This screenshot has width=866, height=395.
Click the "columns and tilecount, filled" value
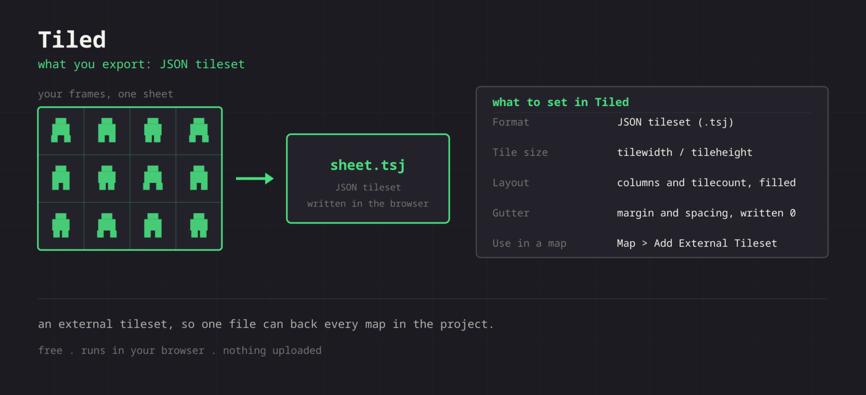click(706, 183)
